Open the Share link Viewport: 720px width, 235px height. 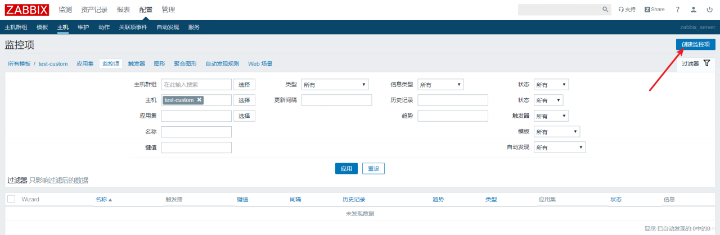(x=654, y=10)
